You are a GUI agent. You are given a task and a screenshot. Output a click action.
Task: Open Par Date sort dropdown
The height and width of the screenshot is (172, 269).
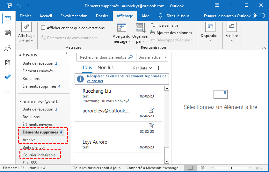142,68
